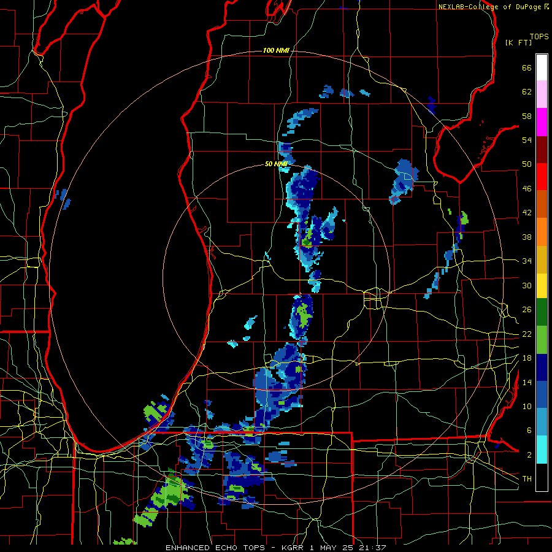552x552 pixels.
Task: Click the light pink legend swatch
Action: point(542,94)
